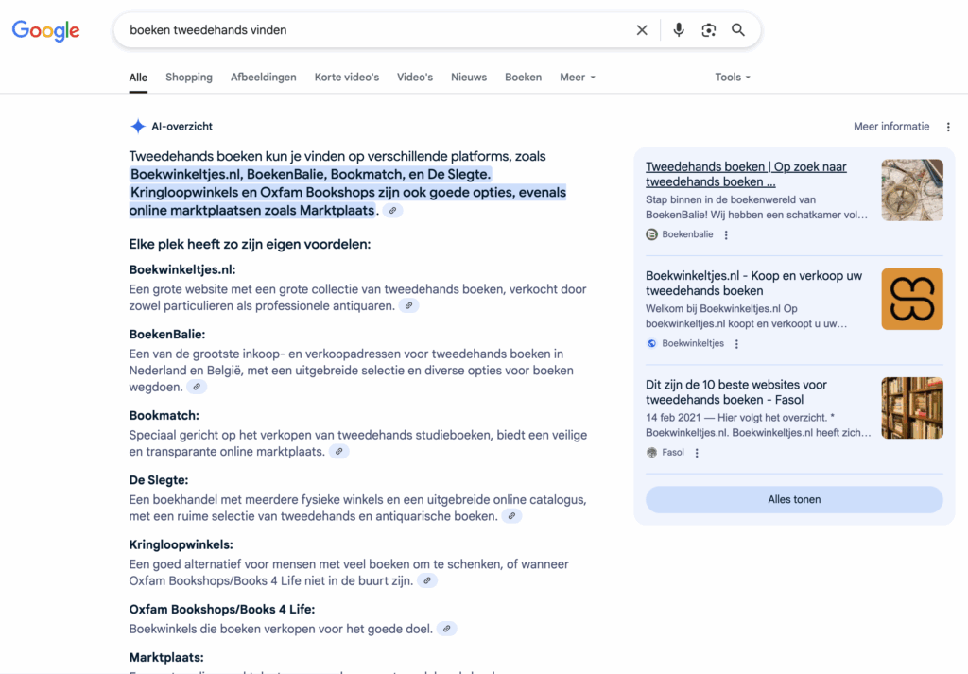This screenshot has width=968, height=674.
Task: Switch to the Nieuws tab
Action: coord(469,78)
